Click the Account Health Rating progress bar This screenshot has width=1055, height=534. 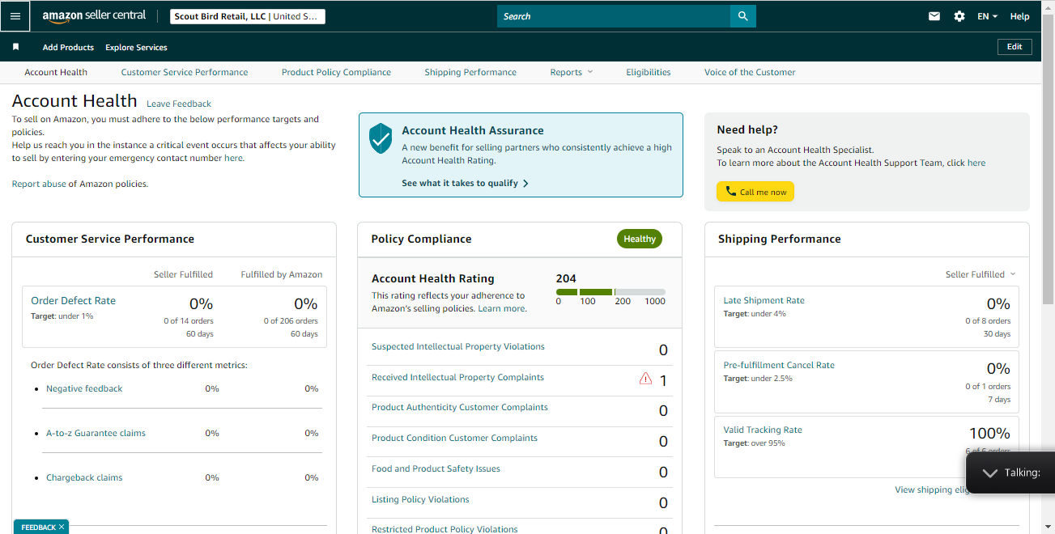coord(610,292)
